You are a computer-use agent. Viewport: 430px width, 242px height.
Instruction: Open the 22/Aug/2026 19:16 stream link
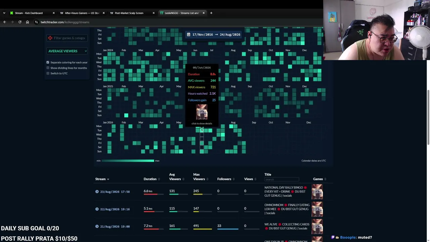115,209
